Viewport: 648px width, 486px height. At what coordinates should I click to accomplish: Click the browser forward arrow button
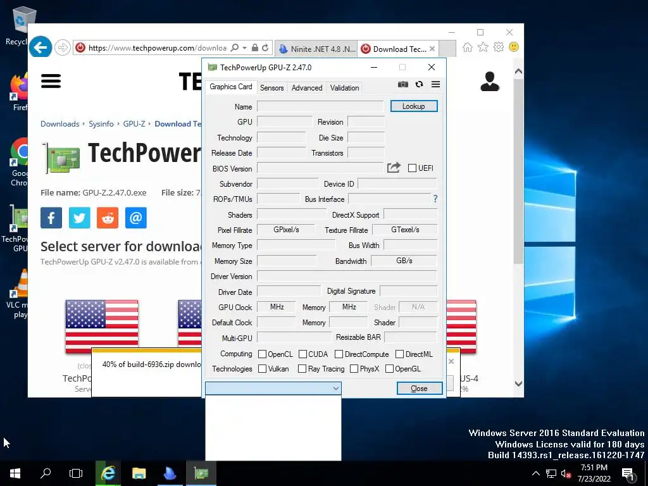(x=63, y=47)
